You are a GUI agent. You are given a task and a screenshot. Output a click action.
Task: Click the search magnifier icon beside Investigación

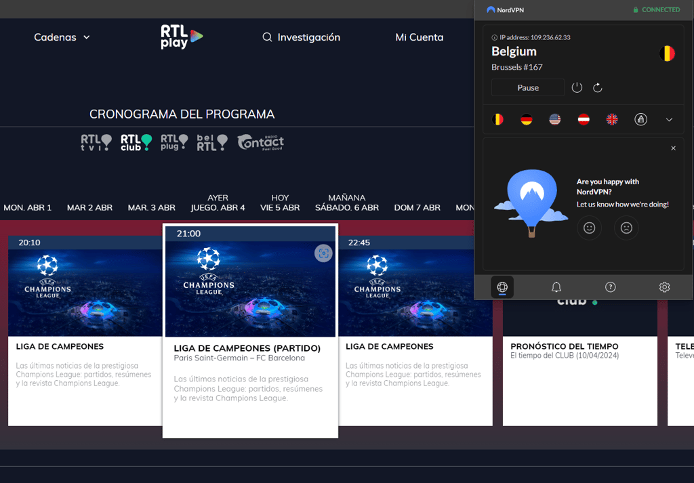267,37
